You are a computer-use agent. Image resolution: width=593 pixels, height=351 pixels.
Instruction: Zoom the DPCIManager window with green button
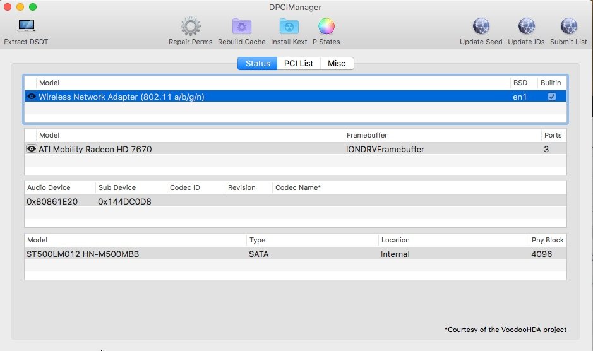[33, 7]
